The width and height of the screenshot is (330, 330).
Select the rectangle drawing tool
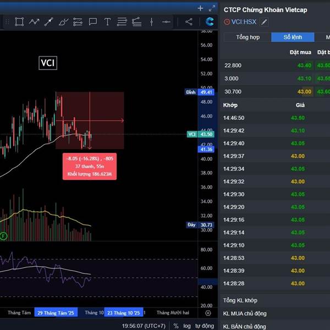point(19,22)
